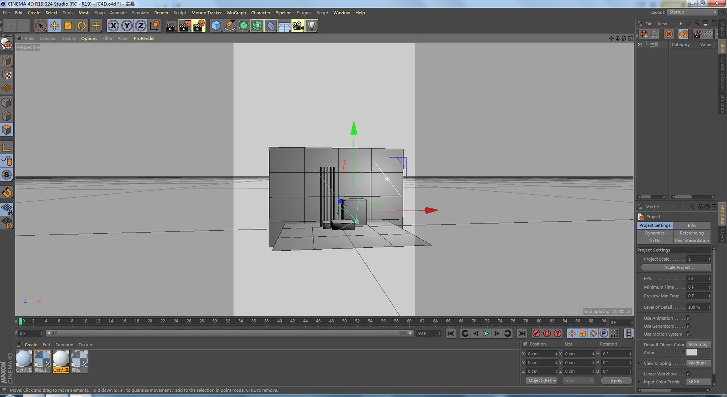Toggle Enable Snap S icon
The width and height of the screenshot is (727, 397).
click(x=7, y=175)
